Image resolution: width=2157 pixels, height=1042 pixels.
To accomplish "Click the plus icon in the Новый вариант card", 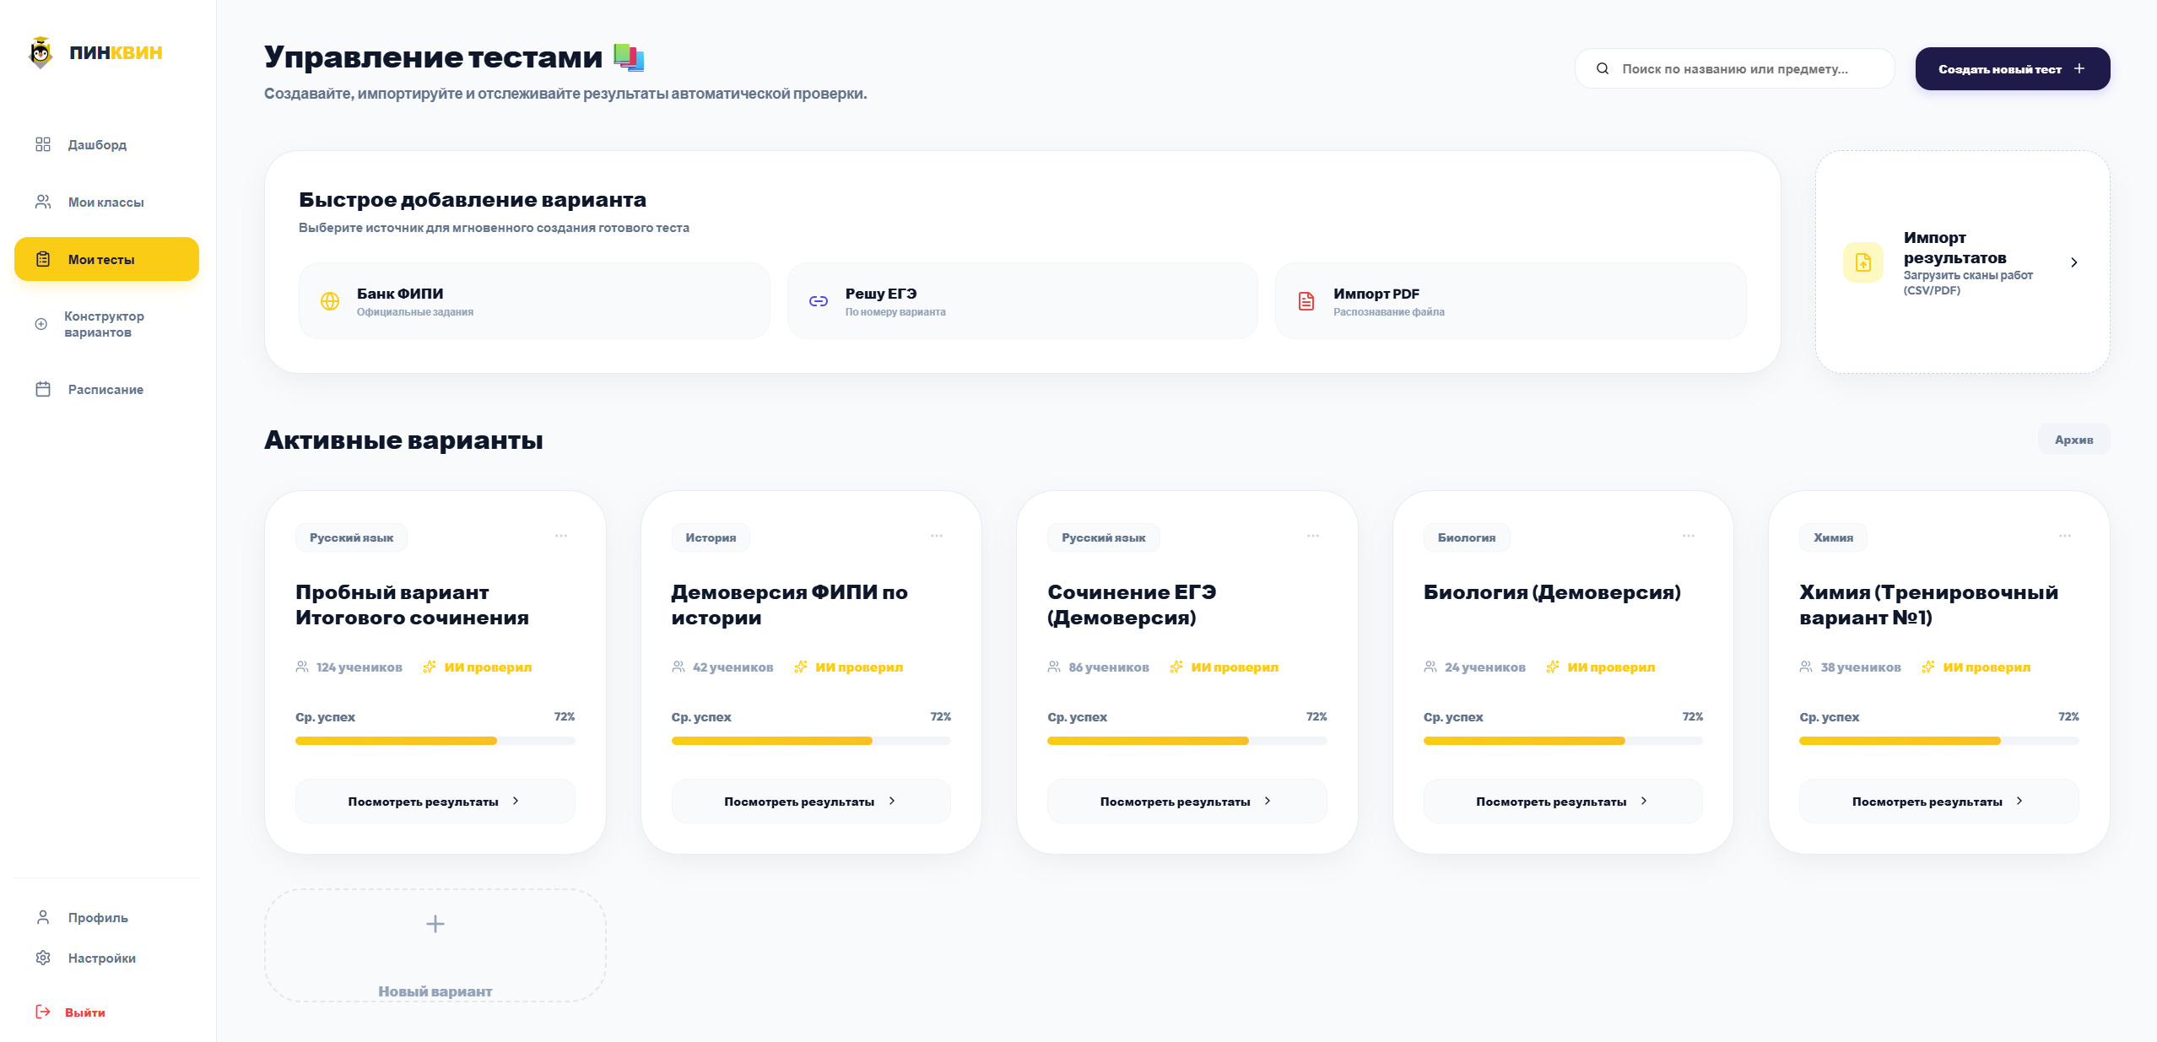I will [x=435, y=924].
